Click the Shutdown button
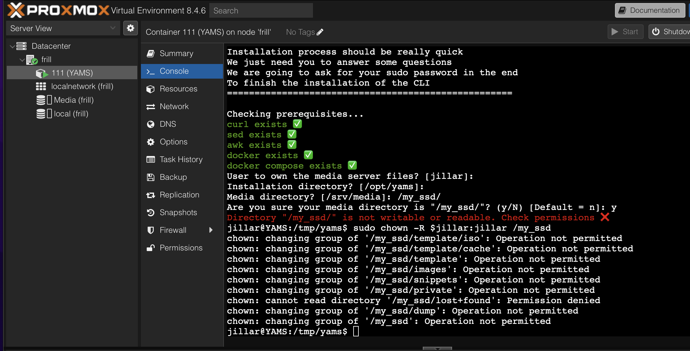690x351 pixels. [x=669, y=32]
